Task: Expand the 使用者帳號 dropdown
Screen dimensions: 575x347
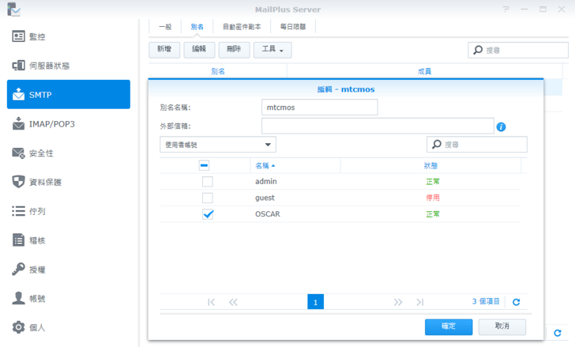Action: pyautogui.click(x=217, y=145)
